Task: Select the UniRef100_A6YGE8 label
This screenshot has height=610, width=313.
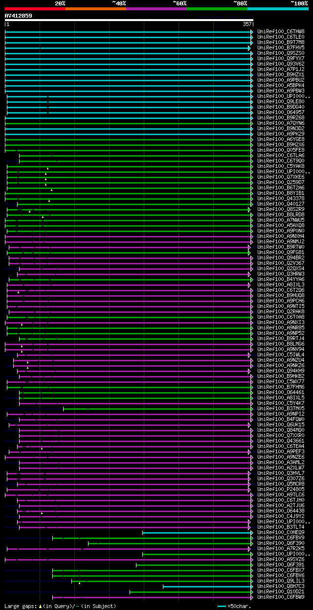Action: [281, 139]
